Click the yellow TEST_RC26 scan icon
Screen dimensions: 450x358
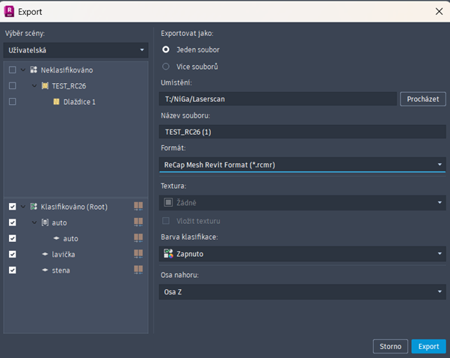click(45, 85)
